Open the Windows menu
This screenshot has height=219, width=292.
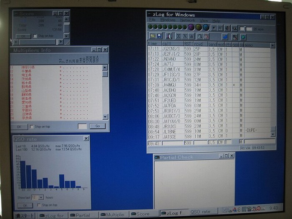click(x=168, y=20)
